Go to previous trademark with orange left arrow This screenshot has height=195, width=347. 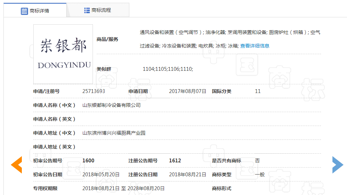coord(17,165)
